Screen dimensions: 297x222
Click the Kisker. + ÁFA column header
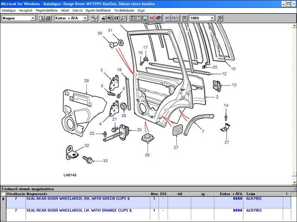point(229,194)
